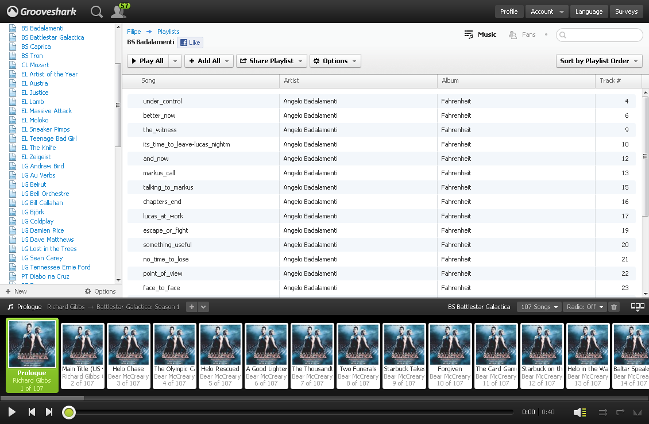Click document icon beside LG Björk
The width and height of the screenshot is (649, 424).
[13, 212]
